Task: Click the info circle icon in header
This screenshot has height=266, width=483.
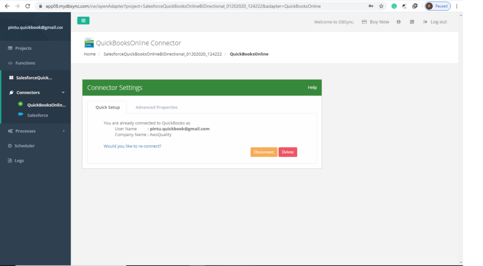Action: pyautogui.click(x=398, y=22)
